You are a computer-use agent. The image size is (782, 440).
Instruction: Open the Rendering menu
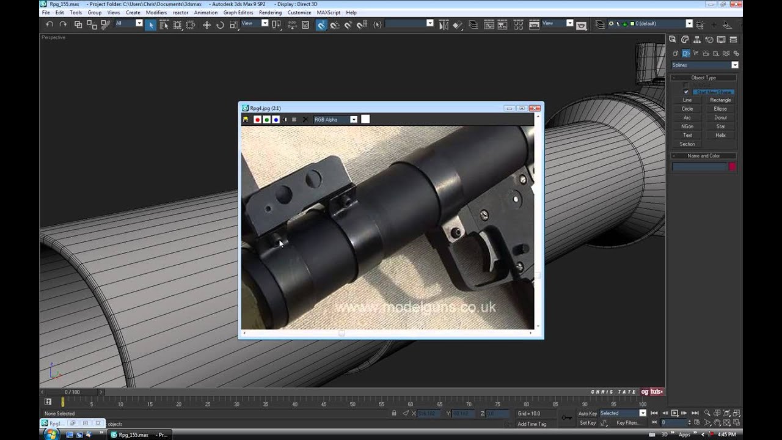tap(270, 12)
